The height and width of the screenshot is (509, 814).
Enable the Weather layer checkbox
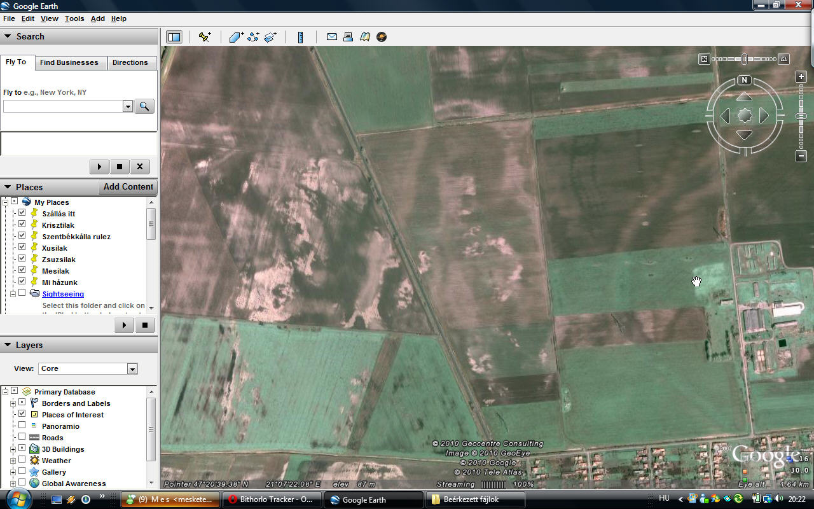22,460
